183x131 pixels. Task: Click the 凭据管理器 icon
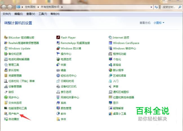(x=6, y=76)
